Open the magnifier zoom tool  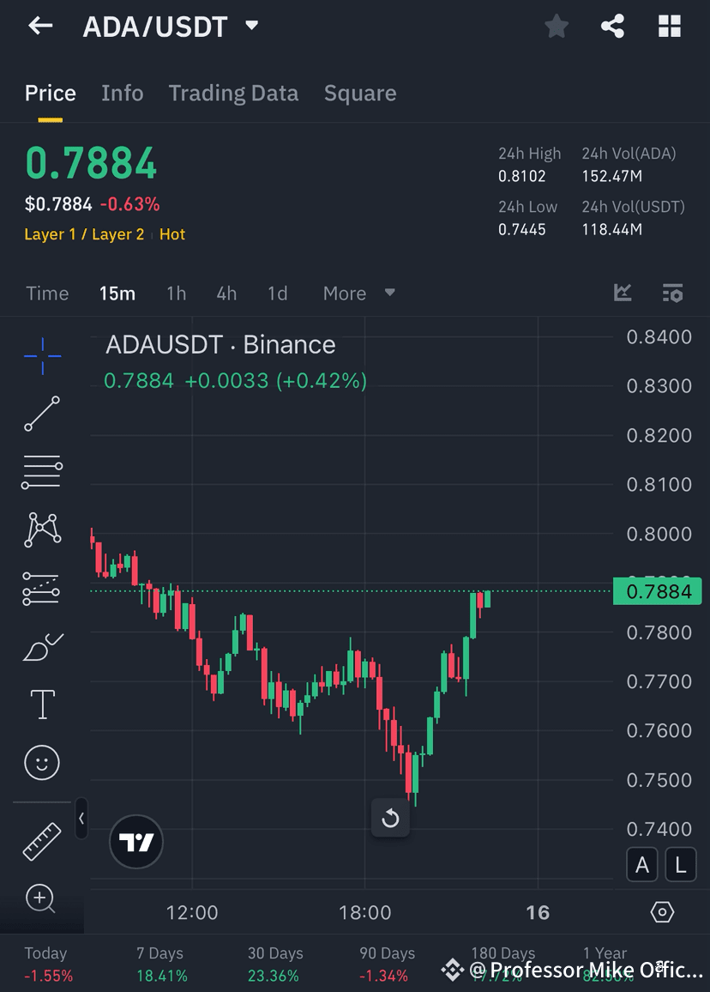(41, 898)
